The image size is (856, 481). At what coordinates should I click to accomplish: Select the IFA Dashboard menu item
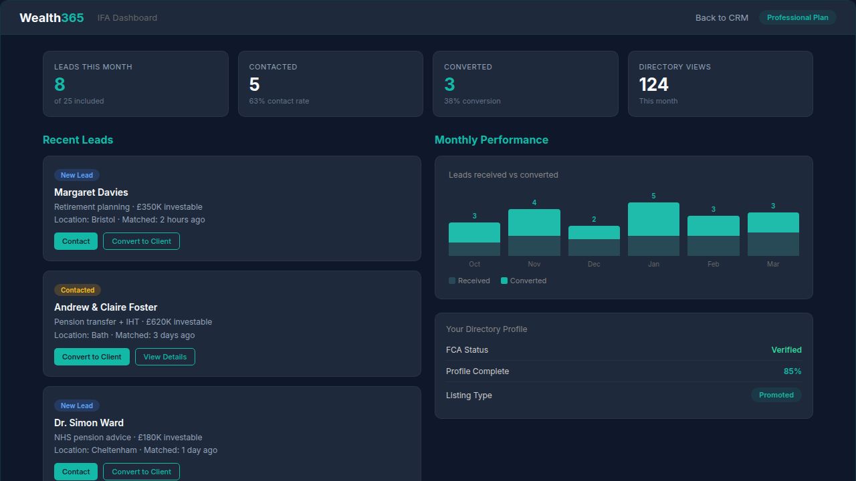[x=127, y=17]
